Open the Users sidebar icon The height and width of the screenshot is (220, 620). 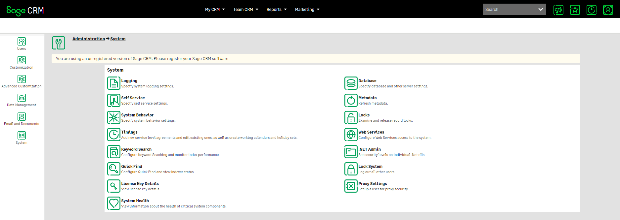pyautogui.click(x=22, y=42)
